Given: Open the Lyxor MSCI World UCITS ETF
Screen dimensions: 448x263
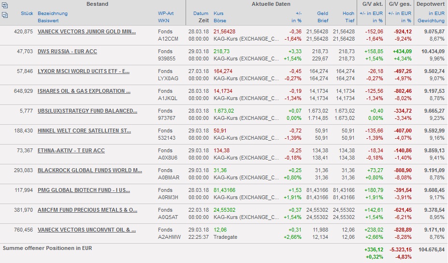Looking at the screenshot, I should pyautogui.click(x=84, y=71).
